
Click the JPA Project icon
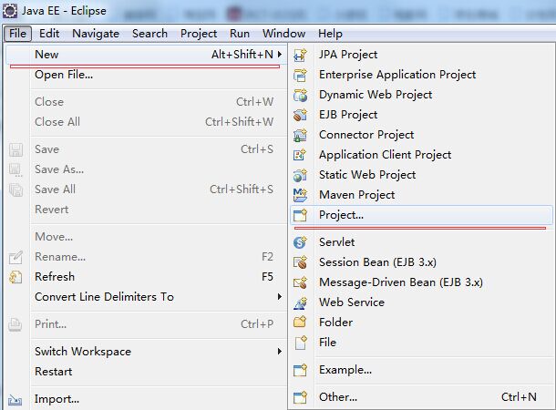[301, 55]
